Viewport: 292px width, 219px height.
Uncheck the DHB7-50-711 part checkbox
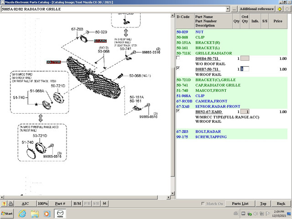[x=178, y=68]
